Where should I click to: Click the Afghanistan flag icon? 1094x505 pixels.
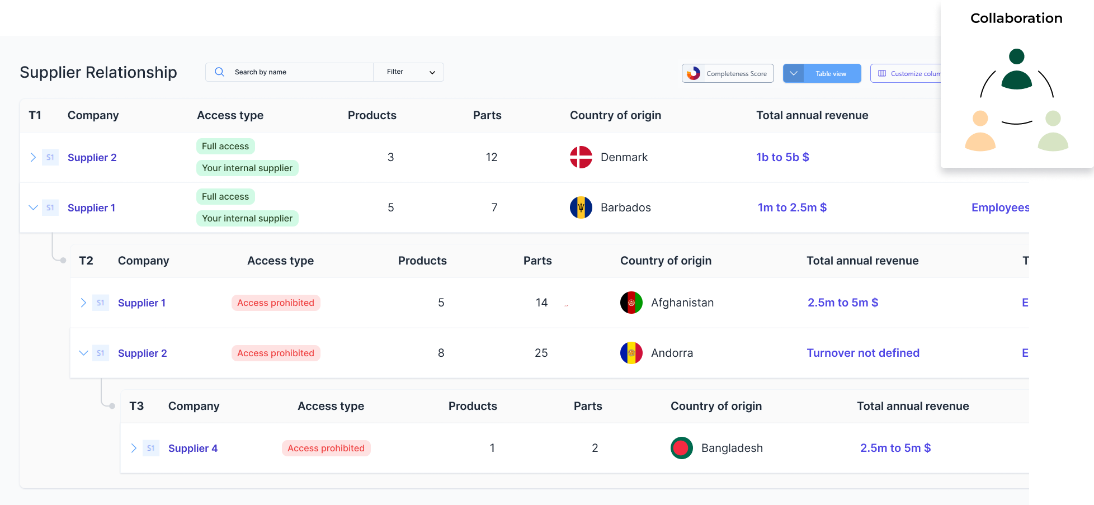pos(631,303)
